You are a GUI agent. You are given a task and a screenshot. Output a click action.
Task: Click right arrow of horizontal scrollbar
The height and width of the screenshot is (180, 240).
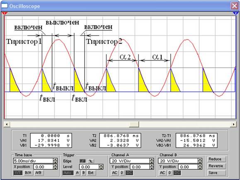coord(233,124)
